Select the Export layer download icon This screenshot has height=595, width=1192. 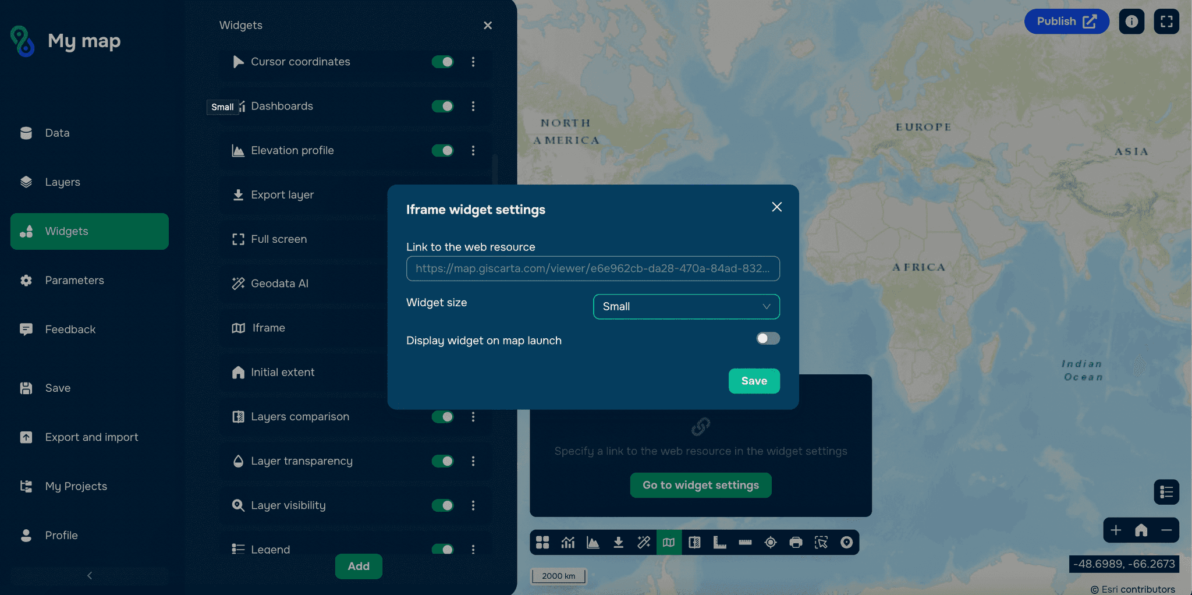click(x=618, y=542)
